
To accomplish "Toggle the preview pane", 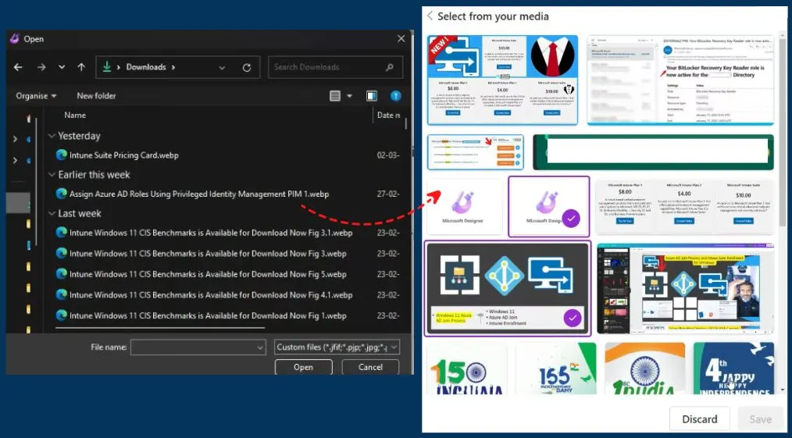I will 372,96.
